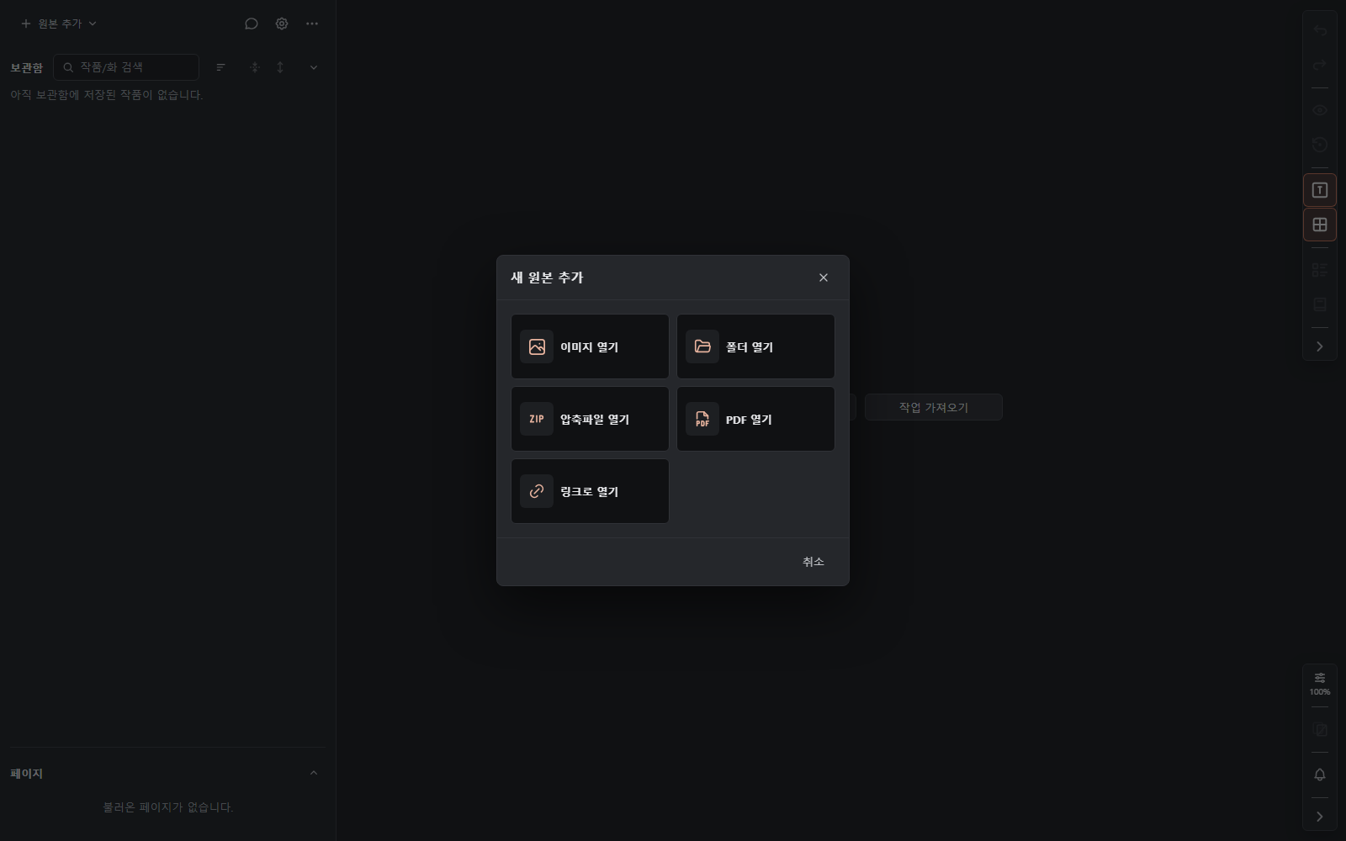Close the 새 원본 추가 dialog
The height and width of the screenshot is (841, 1346).
tap(824, 278)
